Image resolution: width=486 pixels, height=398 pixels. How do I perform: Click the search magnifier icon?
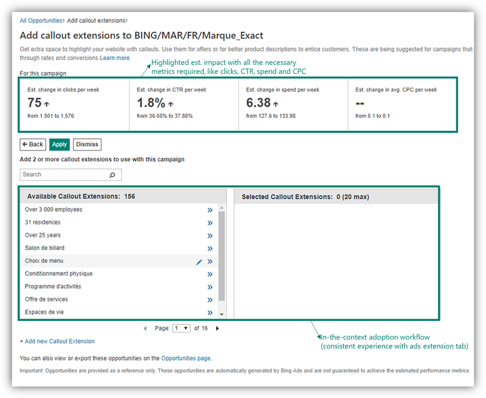pos(112,175)
